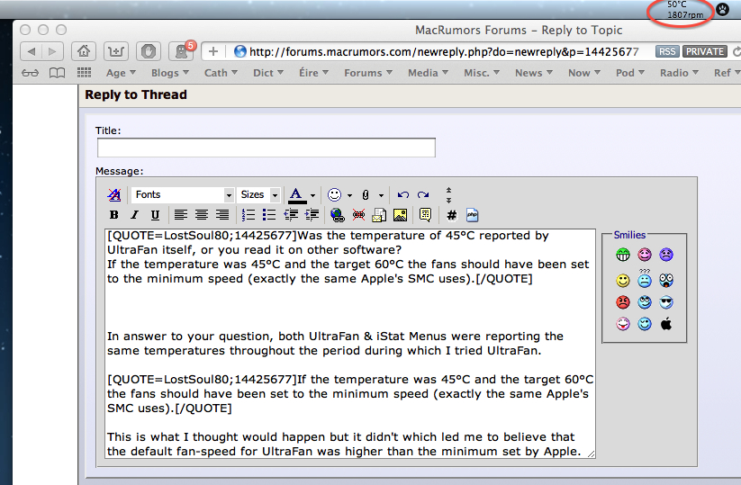Viewport: 741px width, 485px height.
Task: Undo last edit in editor
Action: click(402, 194)
